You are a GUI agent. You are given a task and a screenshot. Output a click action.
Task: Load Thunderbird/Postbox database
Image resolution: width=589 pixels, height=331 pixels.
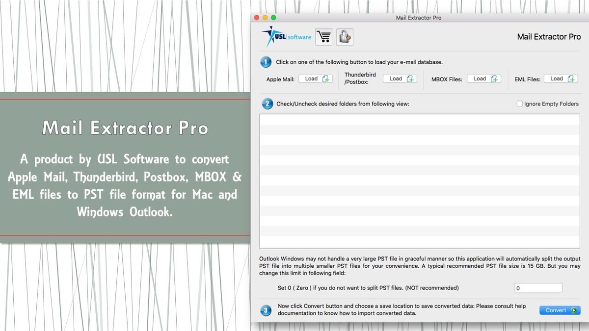point(400,79)
